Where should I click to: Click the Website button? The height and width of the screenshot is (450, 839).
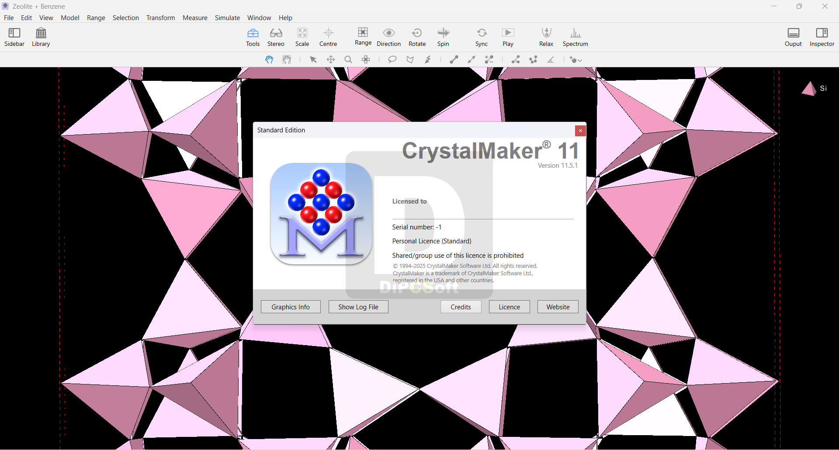(x=558, y=307)
